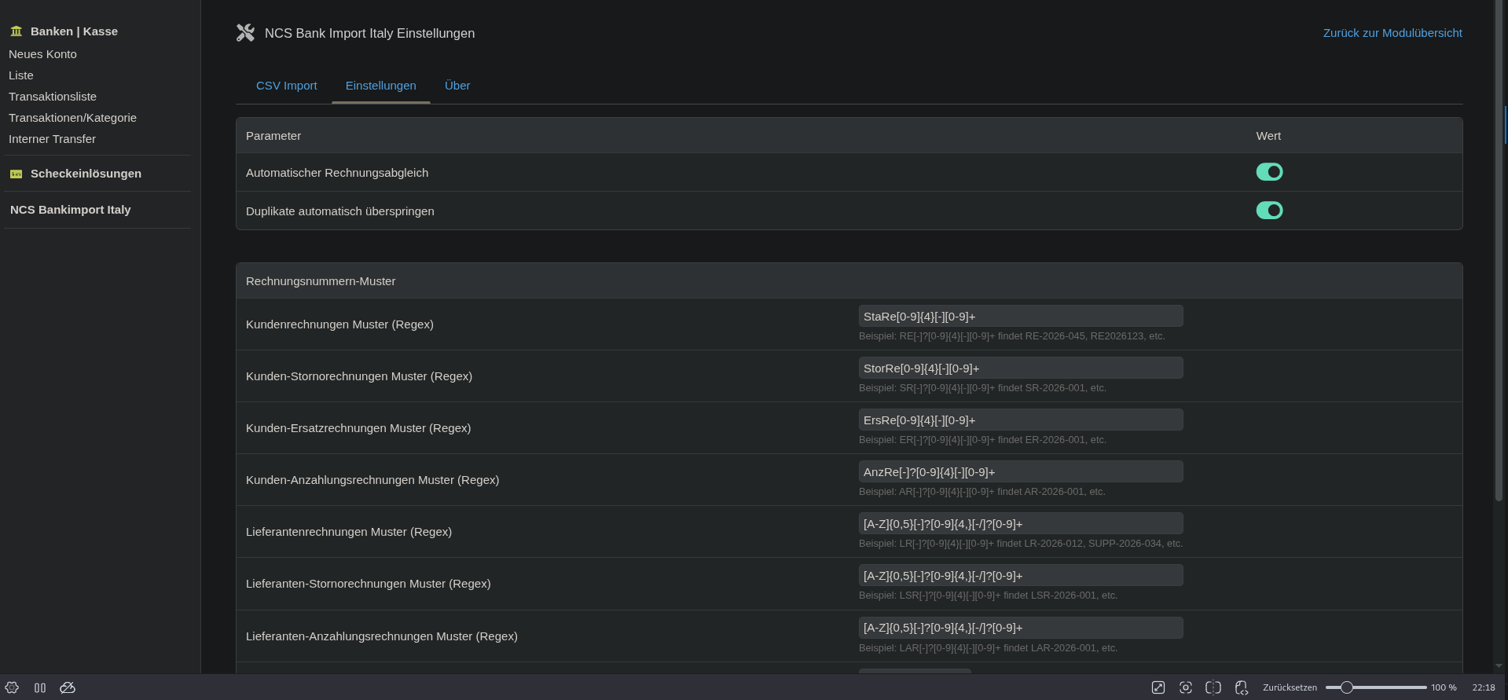Open the page tiling icon

[x=1213, y=687]
